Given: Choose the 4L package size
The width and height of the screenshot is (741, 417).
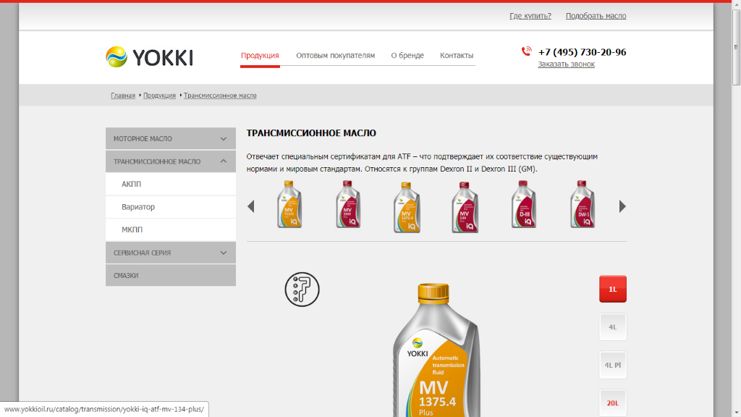Looking at the screenshot, I should (x=612, y=327).
